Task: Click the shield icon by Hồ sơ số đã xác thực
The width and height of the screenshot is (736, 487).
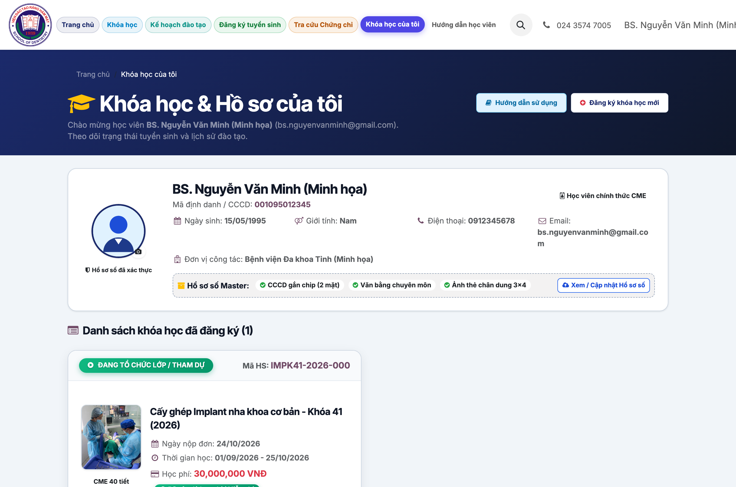Action: pyautogui.click(x=88, y=270)
